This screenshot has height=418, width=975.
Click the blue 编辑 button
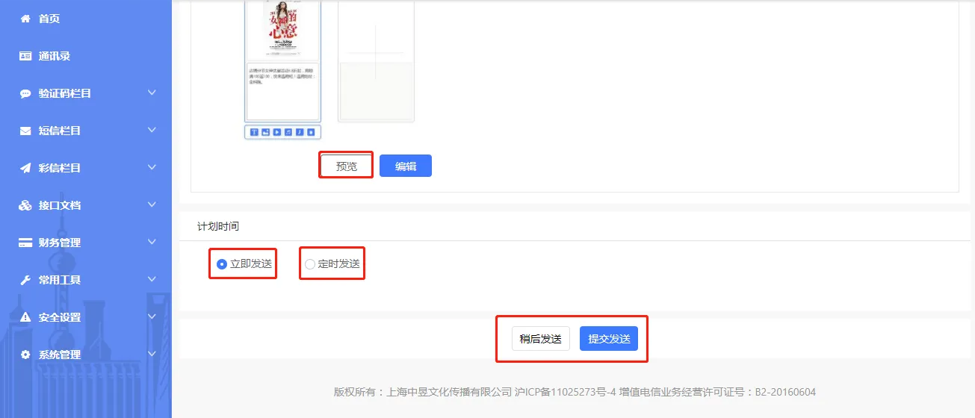405,166
